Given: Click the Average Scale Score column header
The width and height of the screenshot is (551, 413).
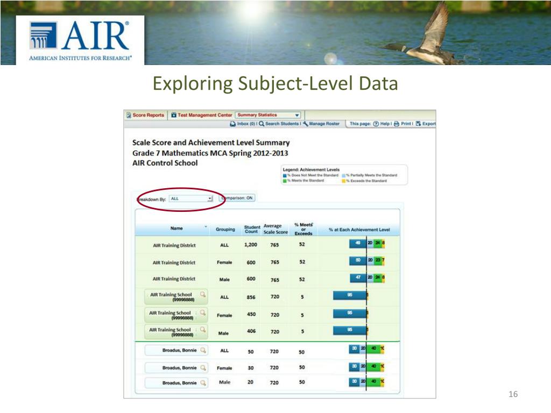Looking at the screenshot, I should [275, 229].
